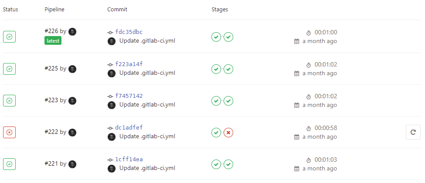Open pipeline #222 details

[51, 132]
